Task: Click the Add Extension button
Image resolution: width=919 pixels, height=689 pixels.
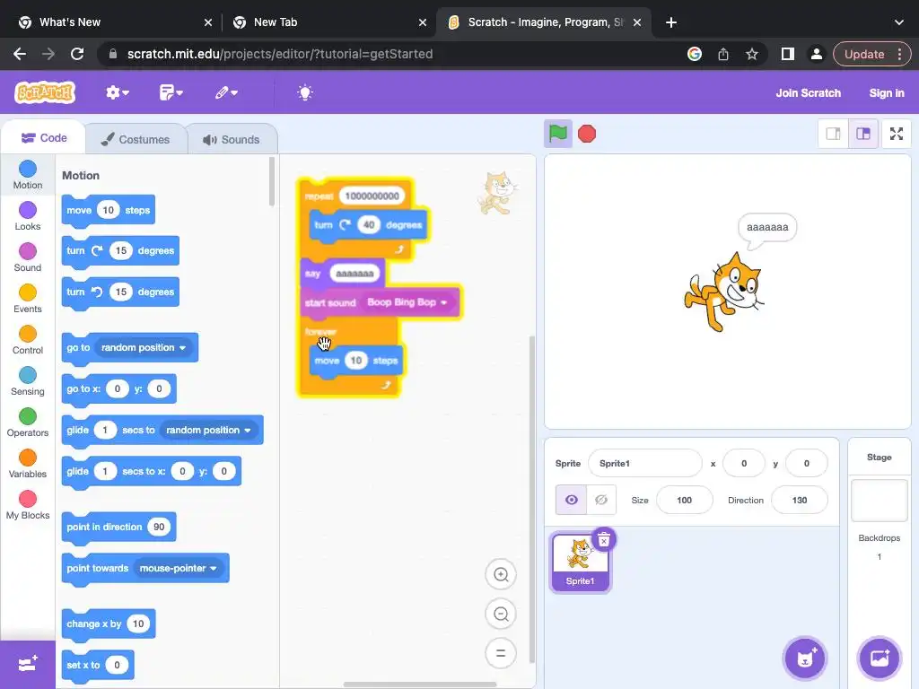Action: (x=28, y=664)
